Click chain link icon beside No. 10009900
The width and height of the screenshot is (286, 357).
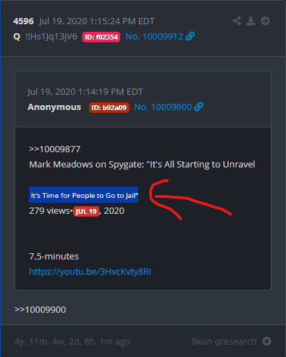(199, 107)
